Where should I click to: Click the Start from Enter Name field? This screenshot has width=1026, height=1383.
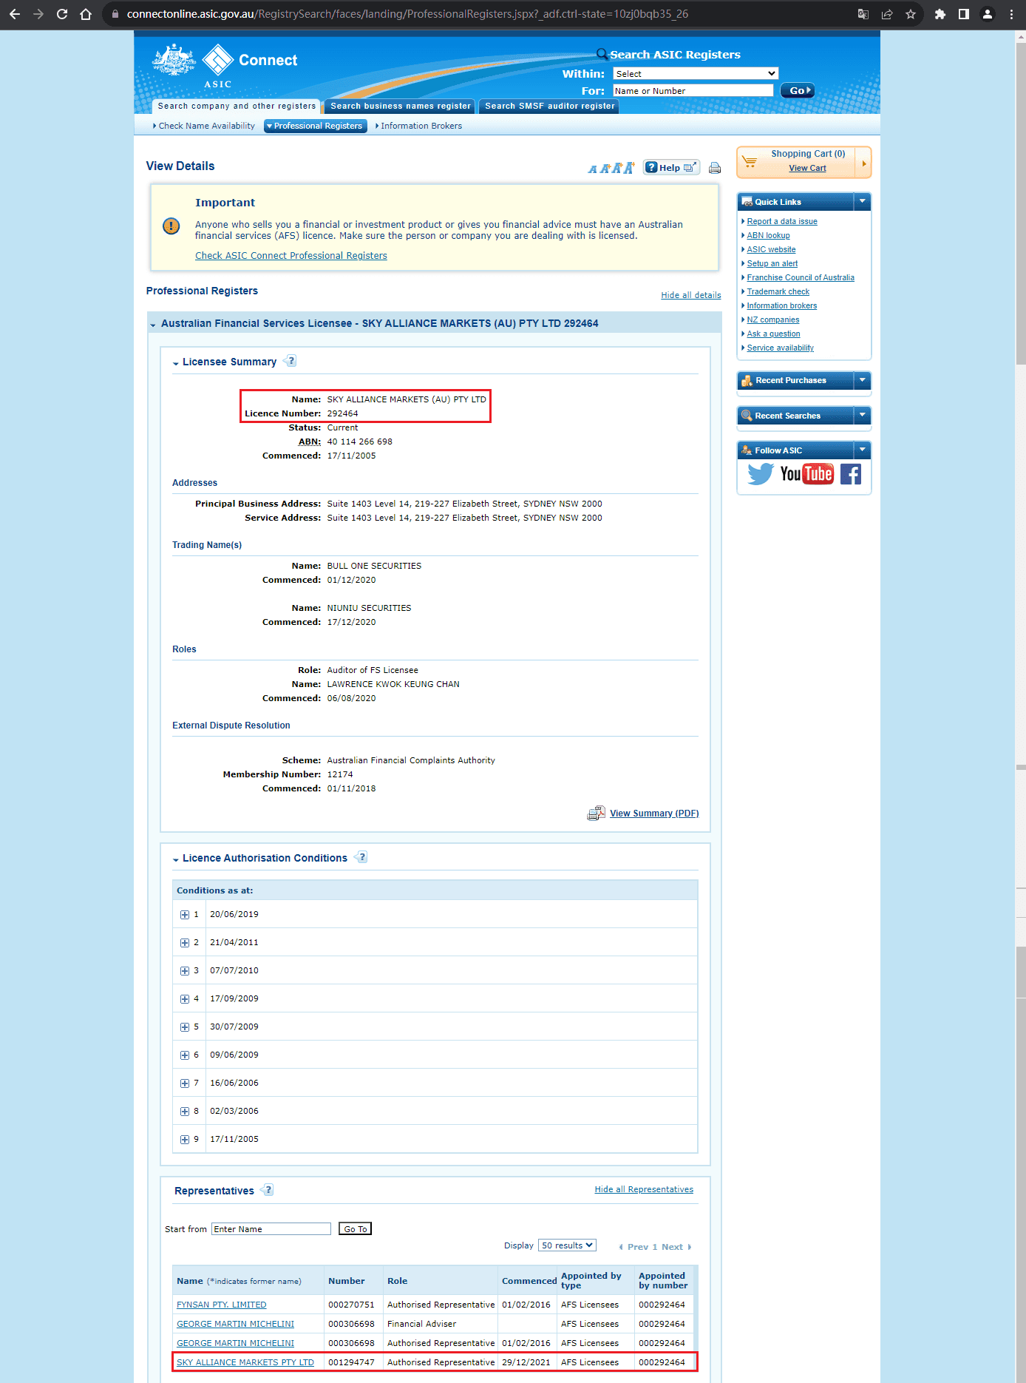point(271,1228)
